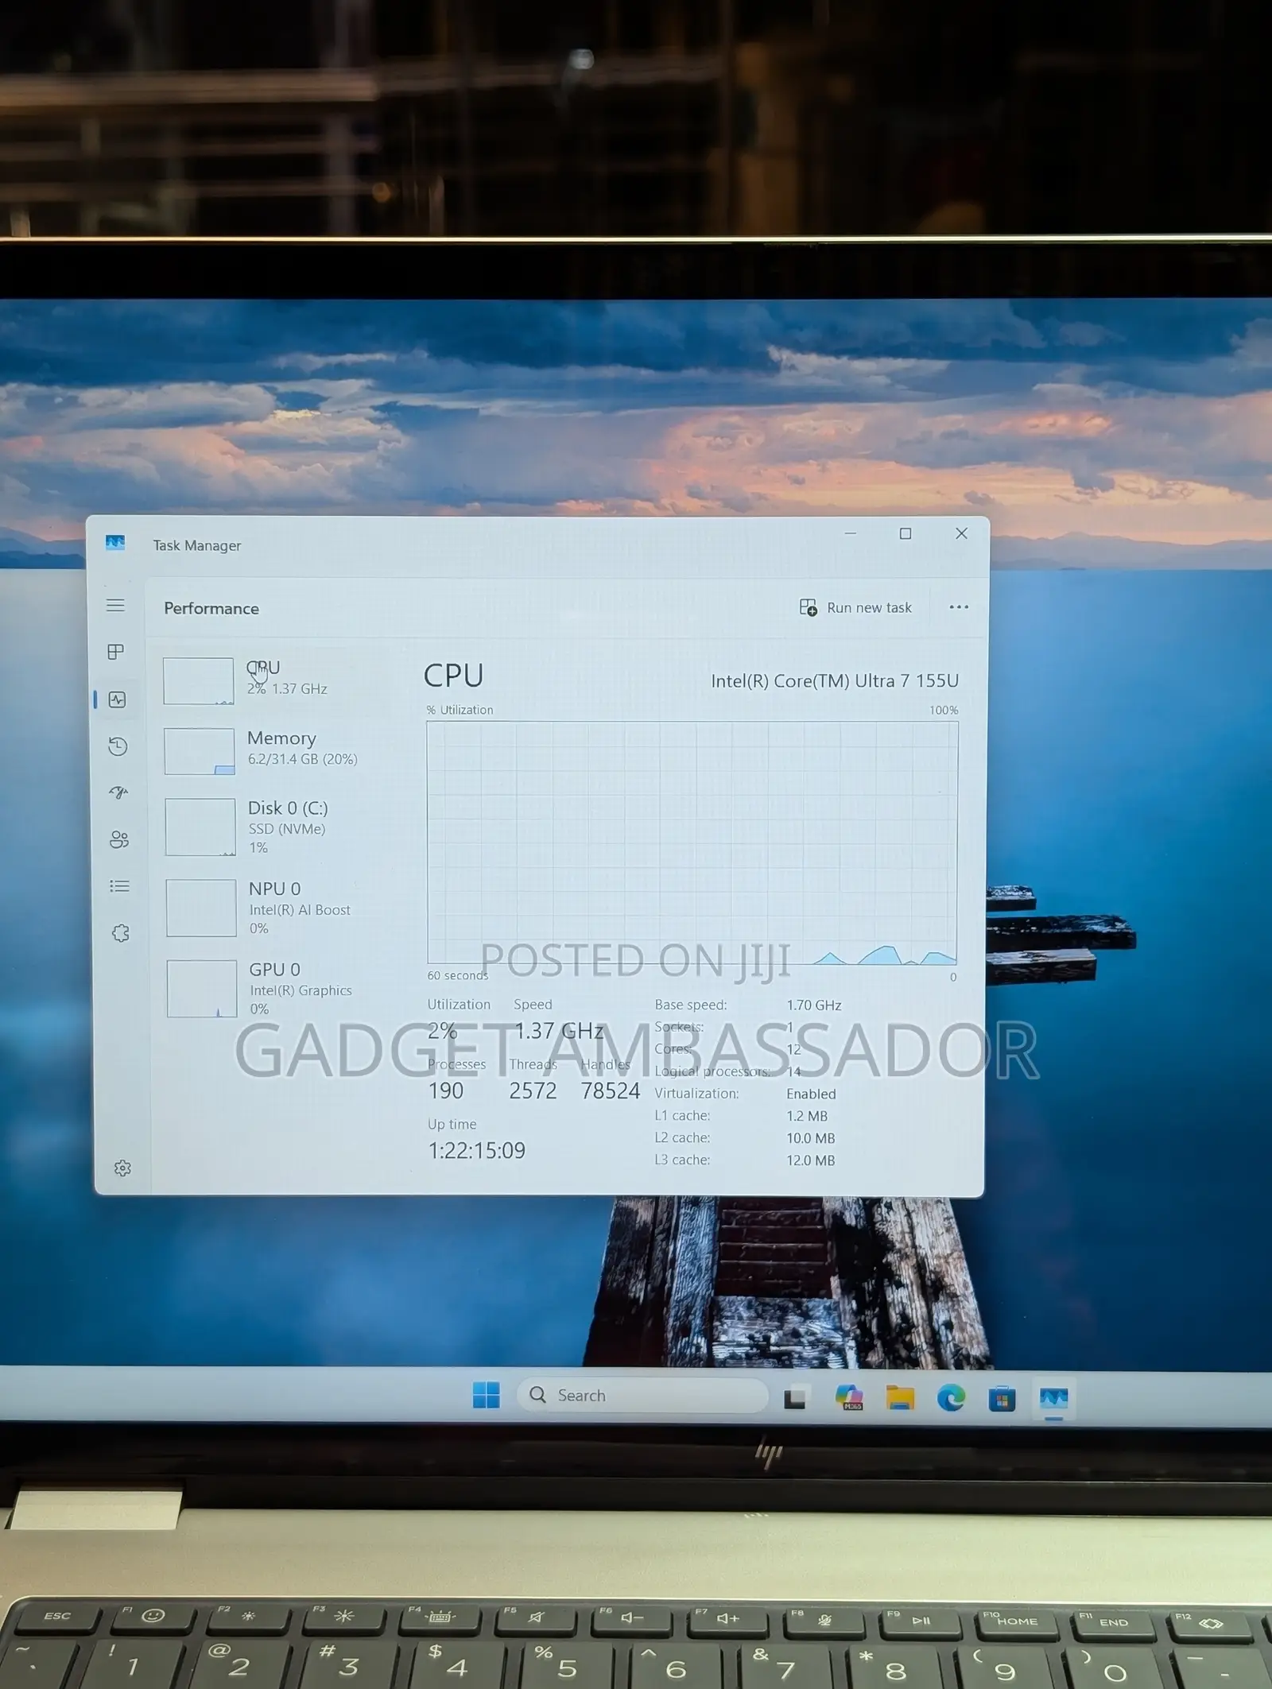Click the CPU utilization graph area
This screenshot has width=1272, height=1689.
(x=692, y=843)
